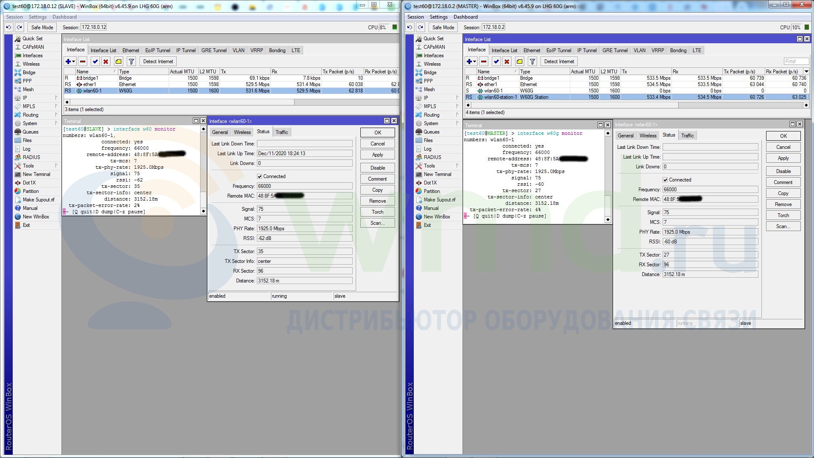This screenshot has width=814, height=458.
Task: Open Dashboard menu in MASTER WinBox
Action: 466,17
